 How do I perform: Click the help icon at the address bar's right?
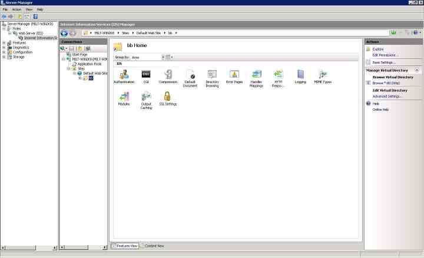tap(416, 33)
